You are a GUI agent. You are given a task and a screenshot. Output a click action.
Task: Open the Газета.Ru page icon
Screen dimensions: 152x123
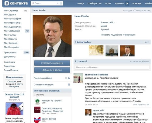[37, 110]
